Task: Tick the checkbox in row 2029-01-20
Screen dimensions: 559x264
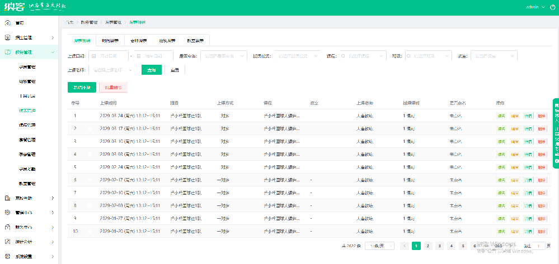Action: [x=90, y=231]
